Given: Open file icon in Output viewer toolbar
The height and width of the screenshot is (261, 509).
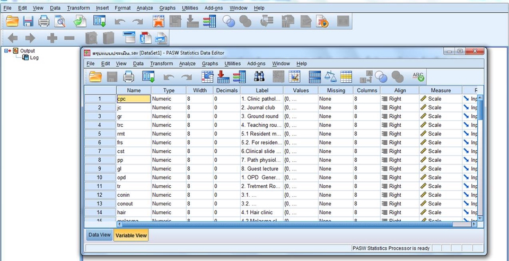Looking at the screenshot, I should pos(13,21).
